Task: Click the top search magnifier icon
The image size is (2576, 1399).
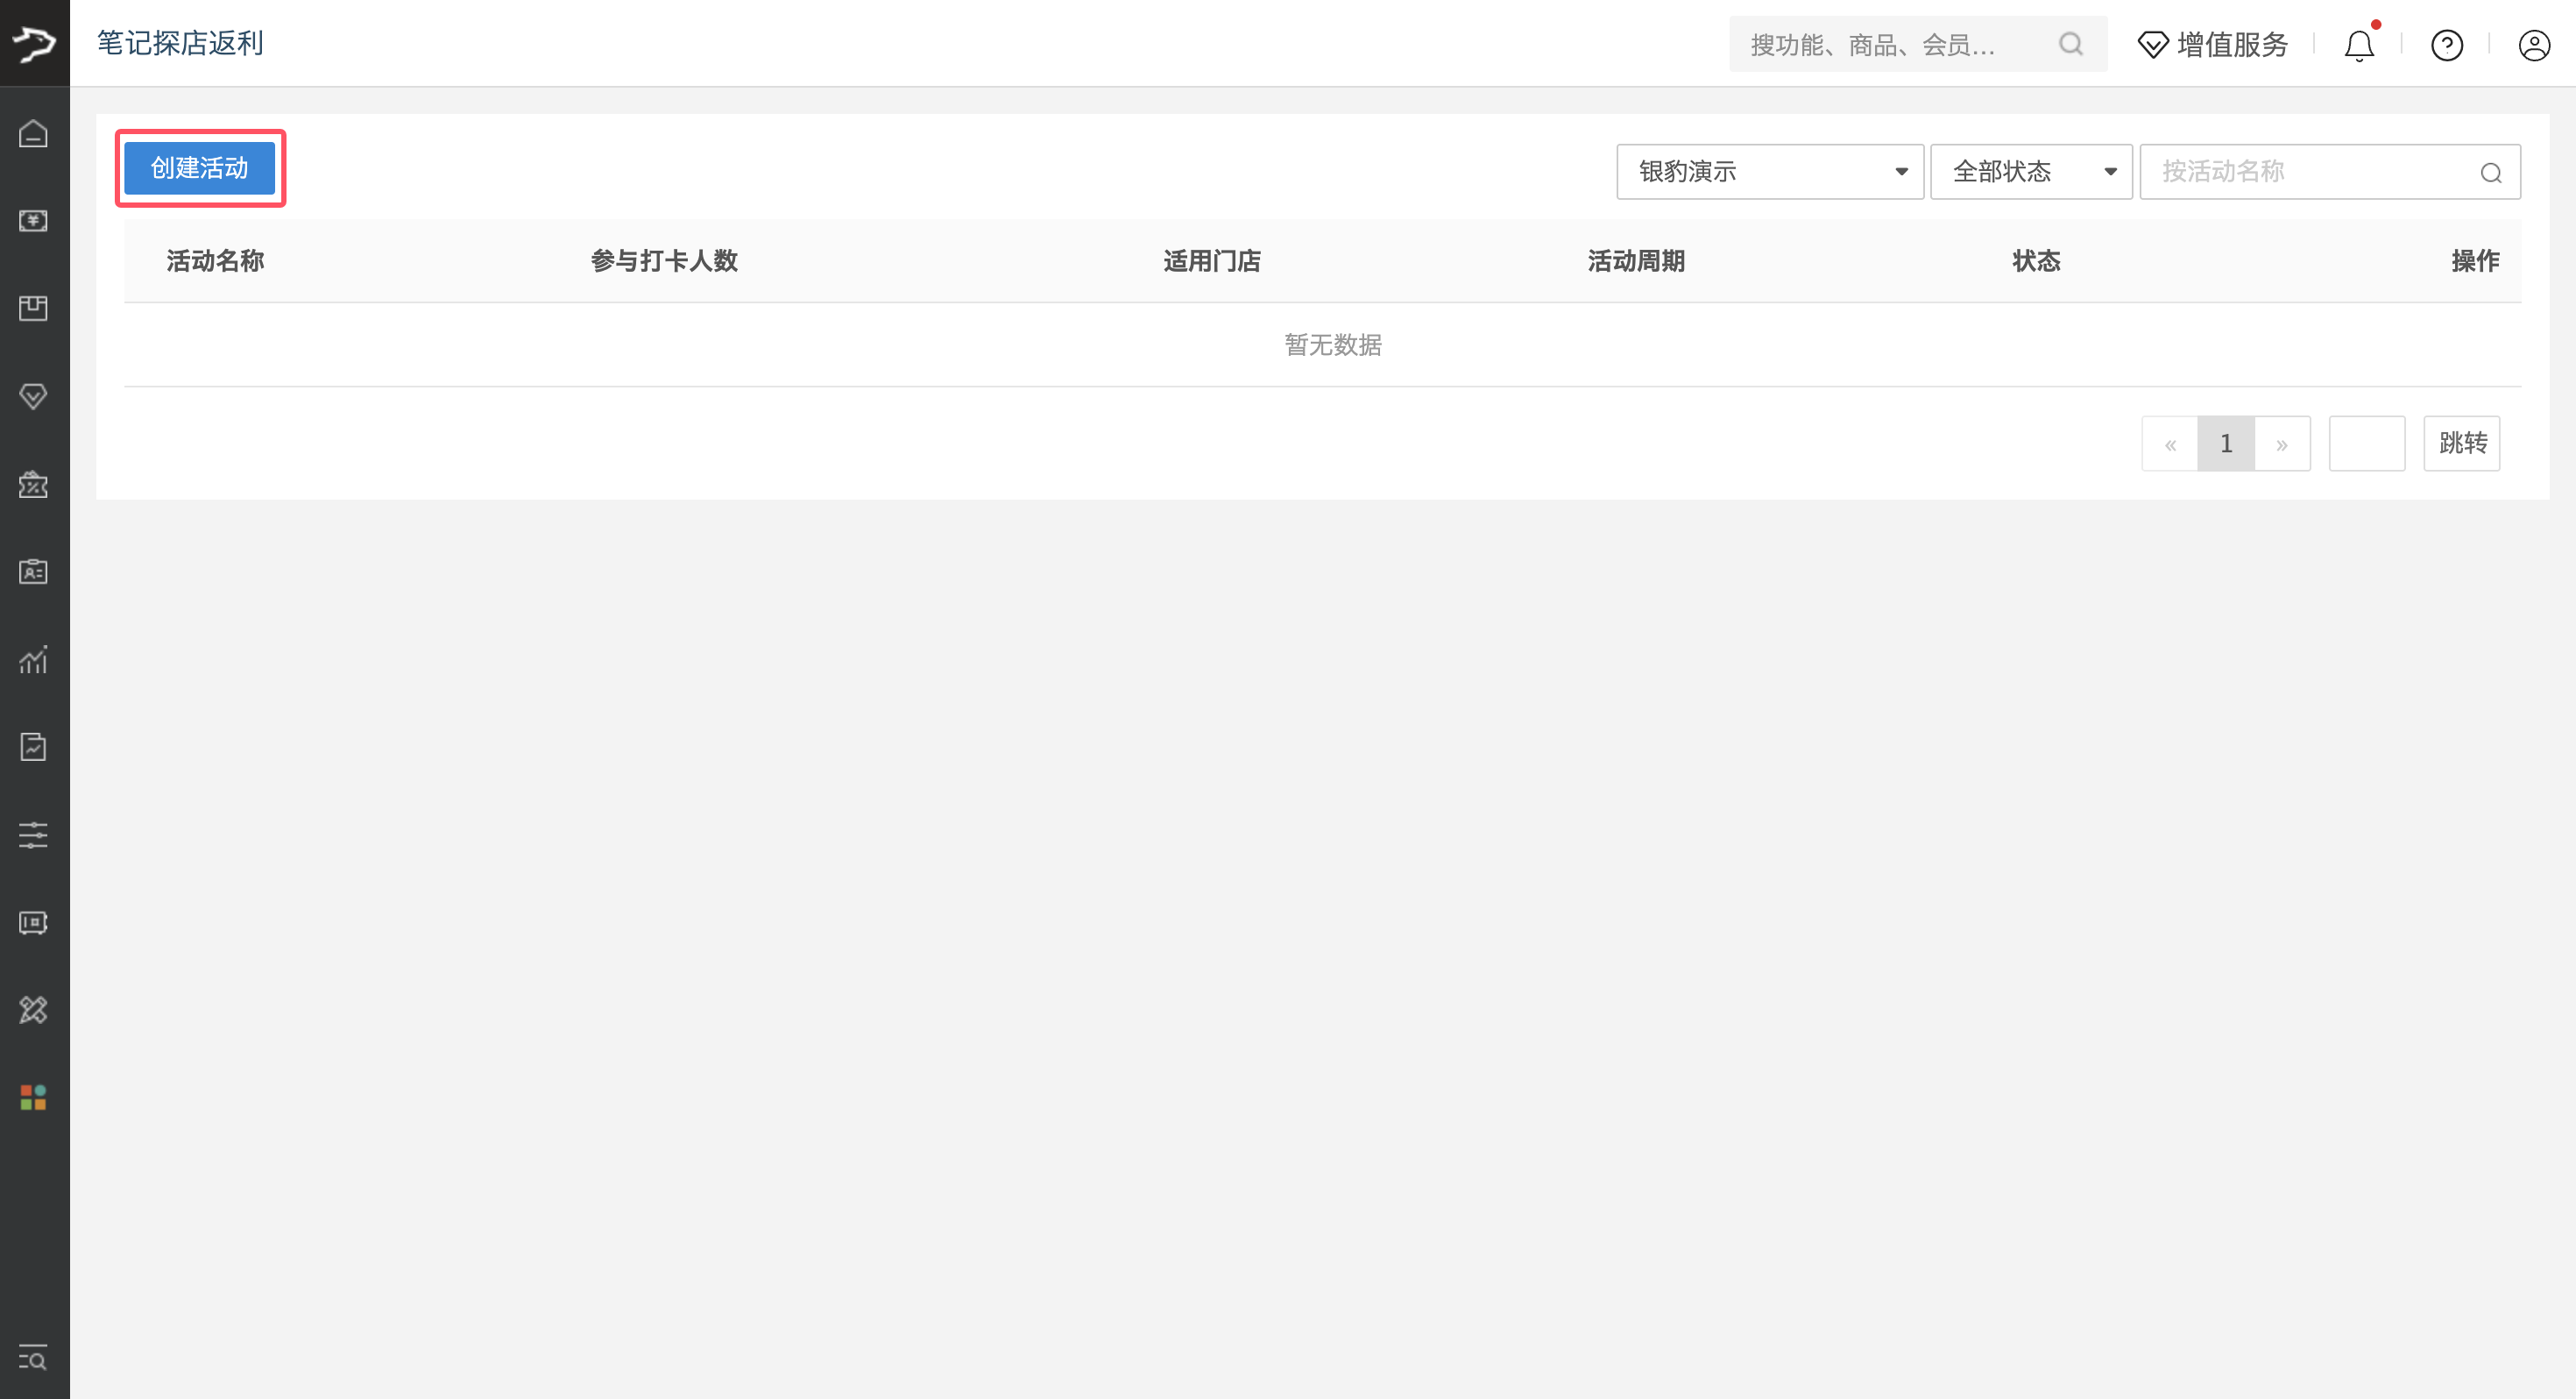Action: (x=2071, y=44)
